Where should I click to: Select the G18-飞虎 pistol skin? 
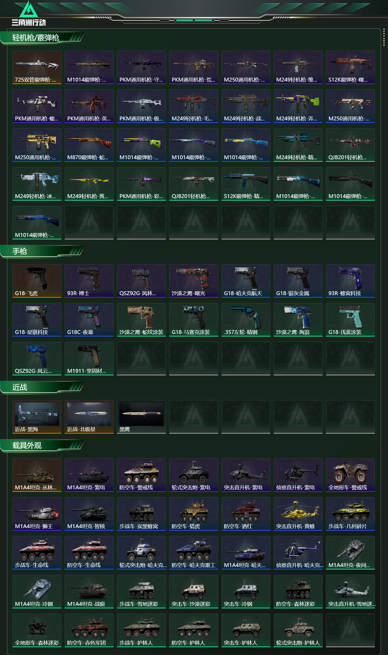click(37, 281)
